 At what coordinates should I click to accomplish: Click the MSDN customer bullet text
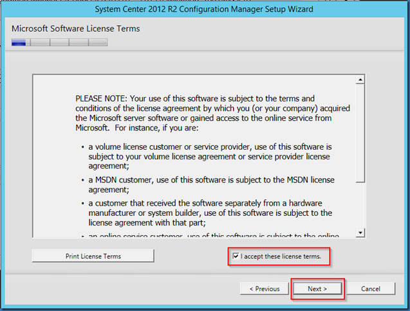[x=211, y=184]
